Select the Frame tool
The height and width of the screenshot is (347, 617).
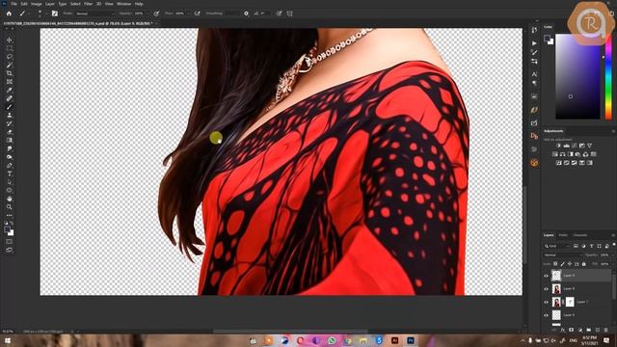coord(9,81)
